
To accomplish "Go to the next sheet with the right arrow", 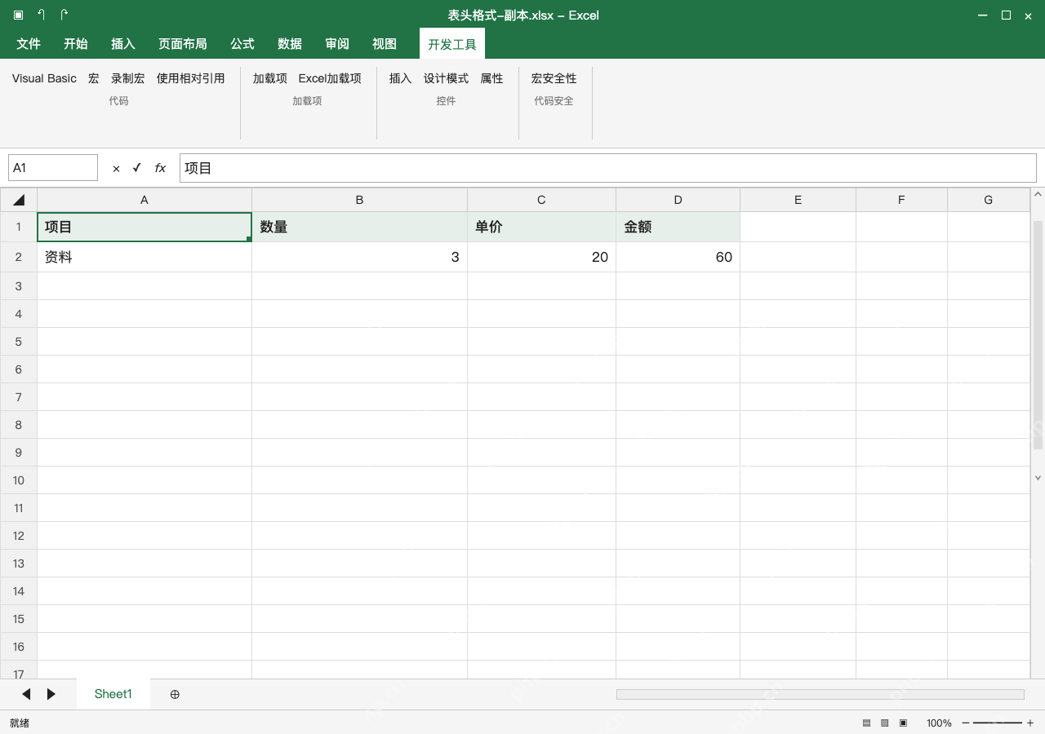I will click(51, 694).
